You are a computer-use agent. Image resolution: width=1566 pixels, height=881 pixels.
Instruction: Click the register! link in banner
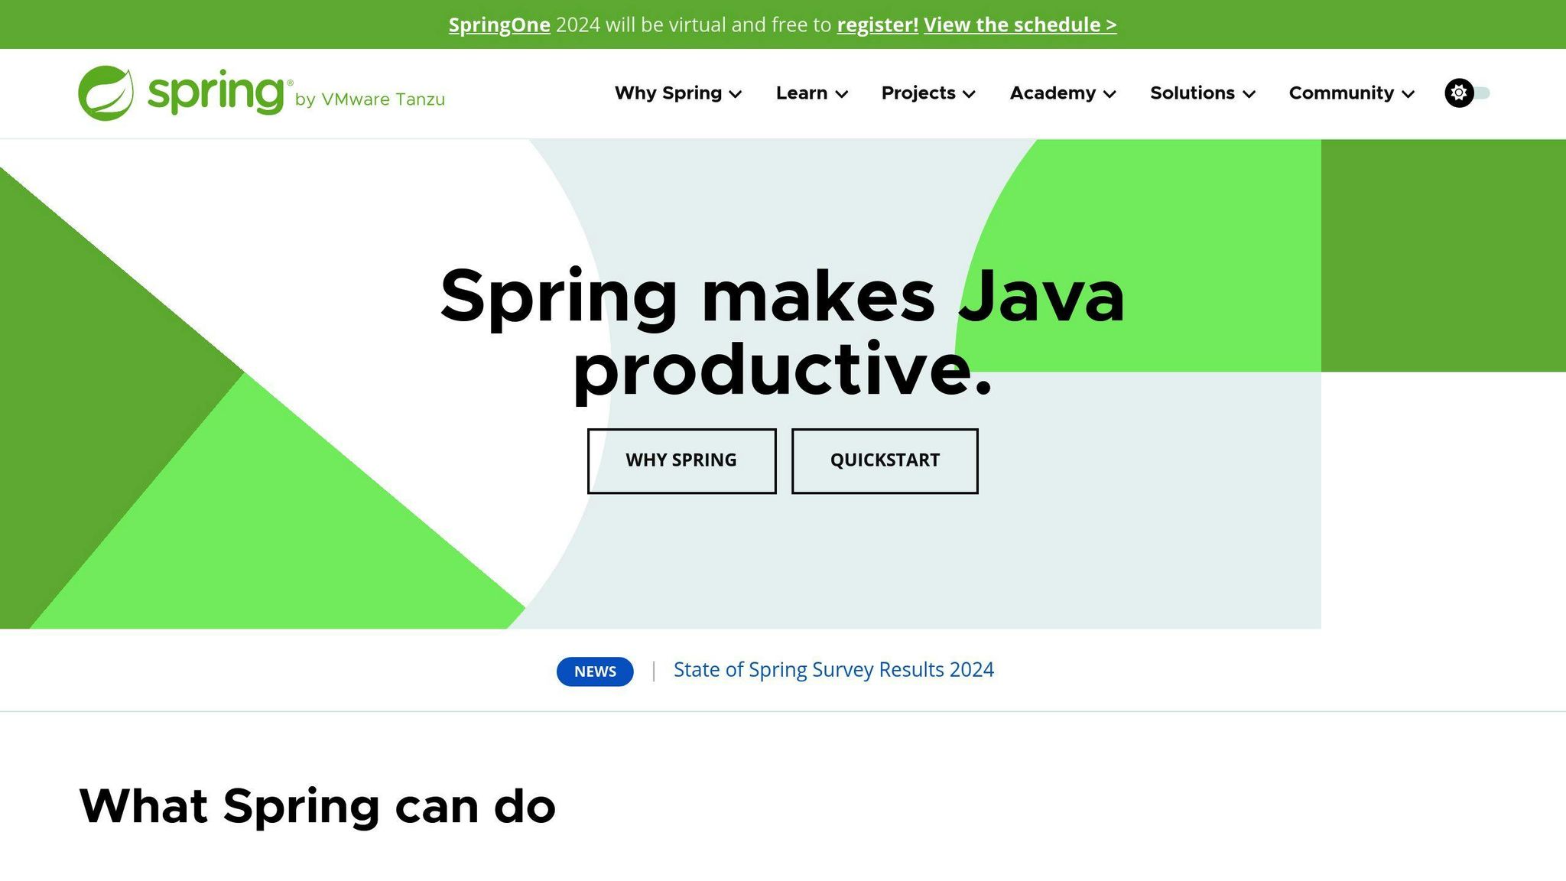click(x=877, y=24)
